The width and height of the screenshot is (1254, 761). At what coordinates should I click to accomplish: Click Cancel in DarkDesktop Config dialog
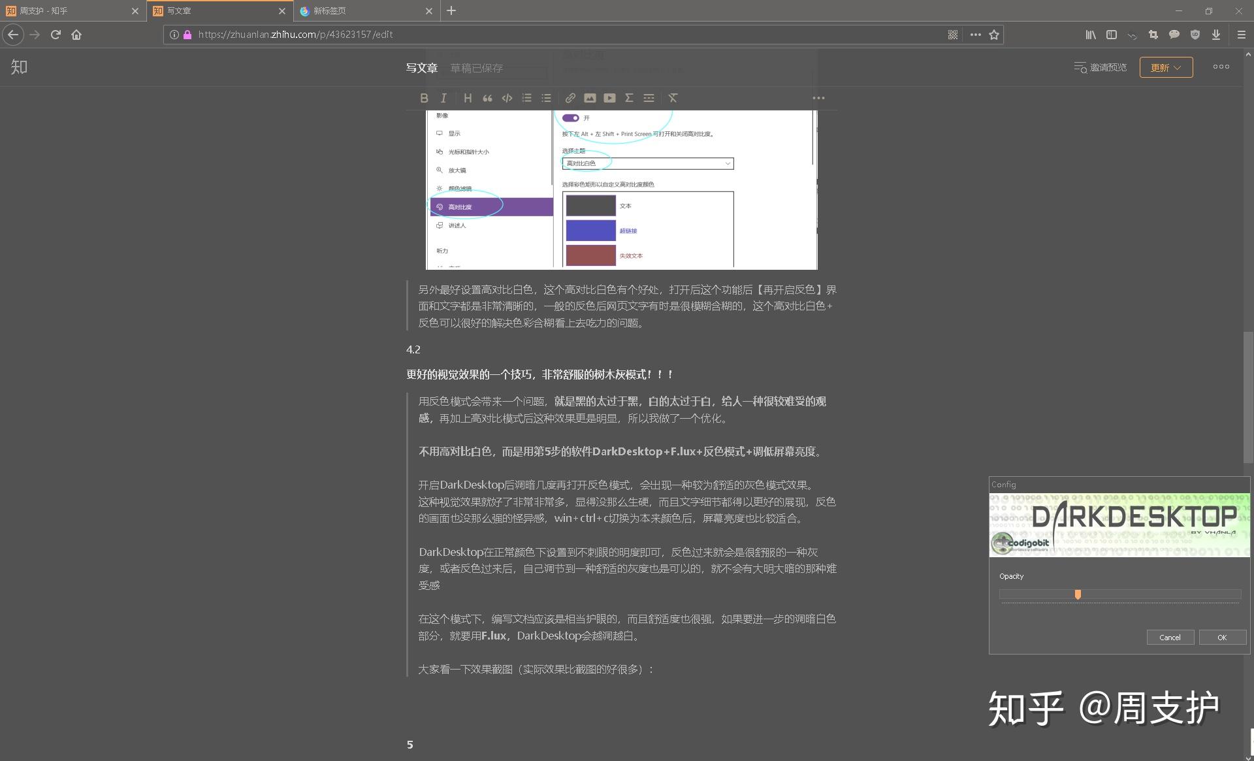click(1170, 638)
